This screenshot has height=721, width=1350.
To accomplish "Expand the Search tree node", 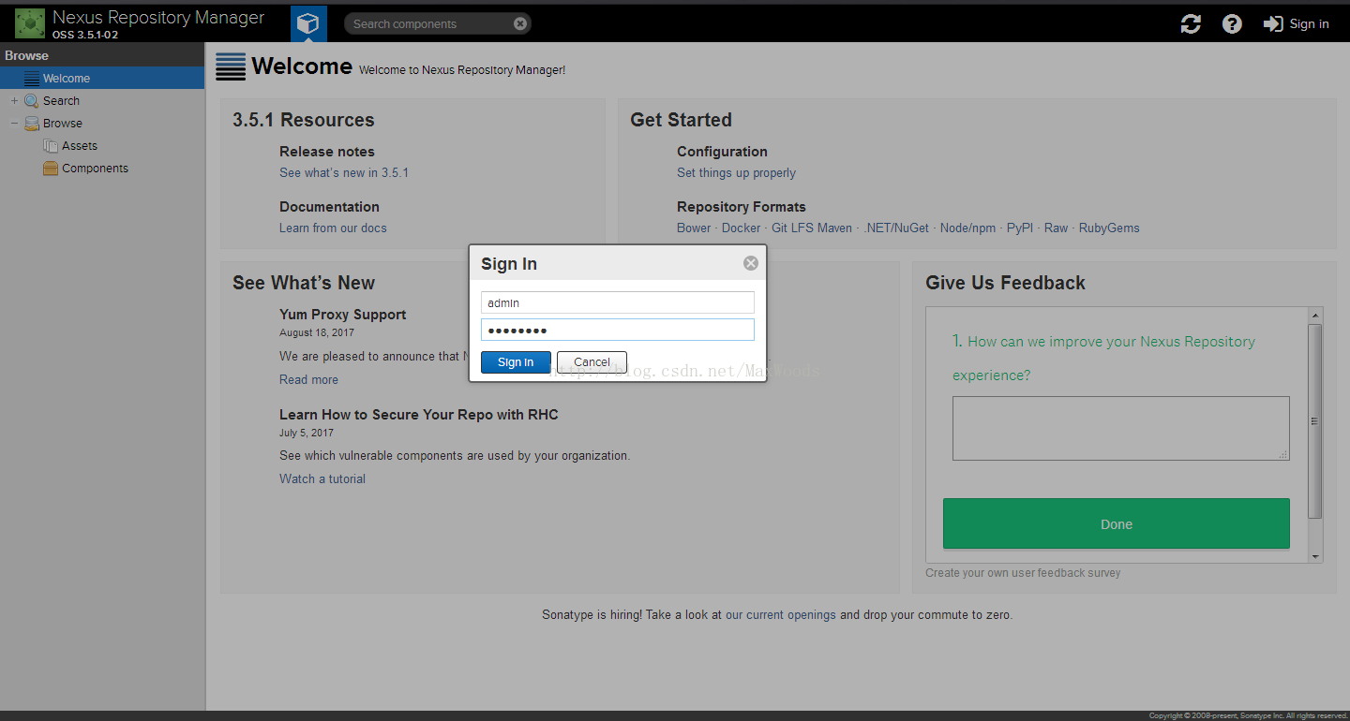I will click(14, 101).
